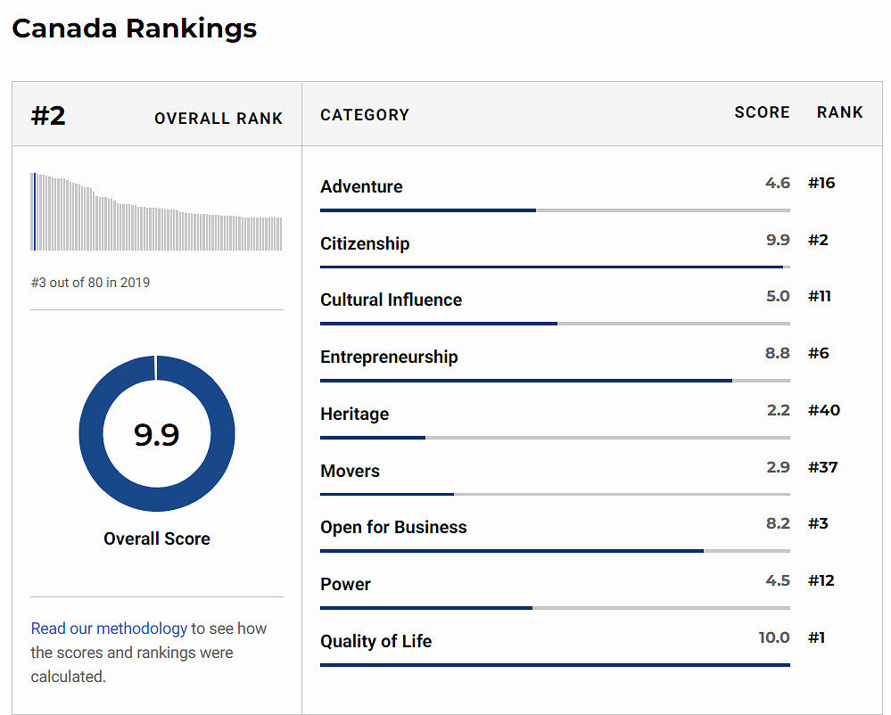Viewport: 891px width, 715px height.
Task: Select the Power category label
Action: pyautogui.click(x=345, y=584)
